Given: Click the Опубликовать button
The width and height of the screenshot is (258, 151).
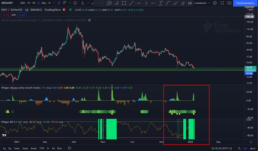Looking at the screenshot, I should tap(245, 3).
